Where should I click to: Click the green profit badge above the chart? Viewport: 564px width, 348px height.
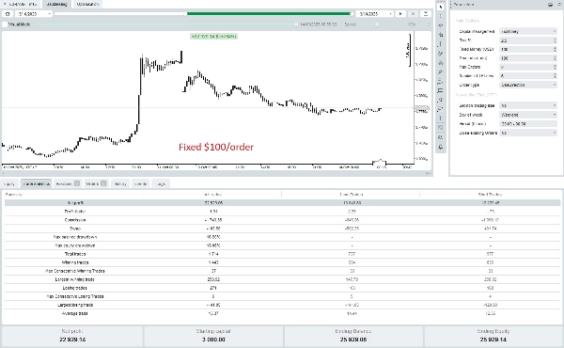coord(213,37)
